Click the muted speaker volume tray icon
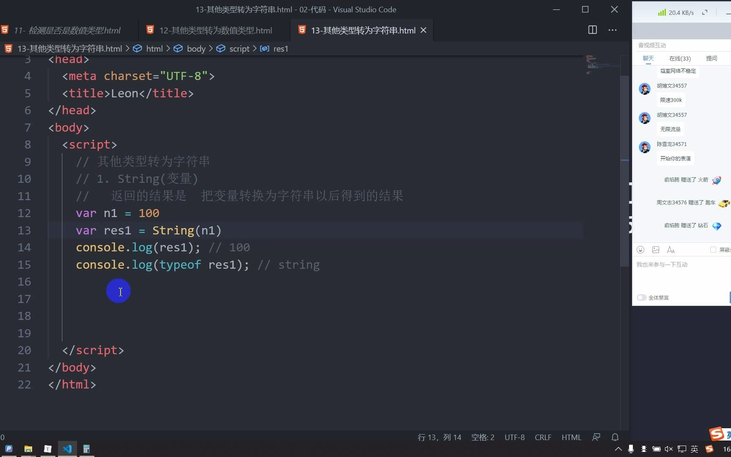This screenshot has width=731, height=457. [x=668, y=449]
